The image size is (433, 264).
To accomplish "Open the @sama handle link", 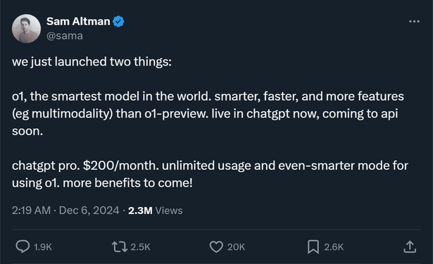I will (x=65, y=36).
